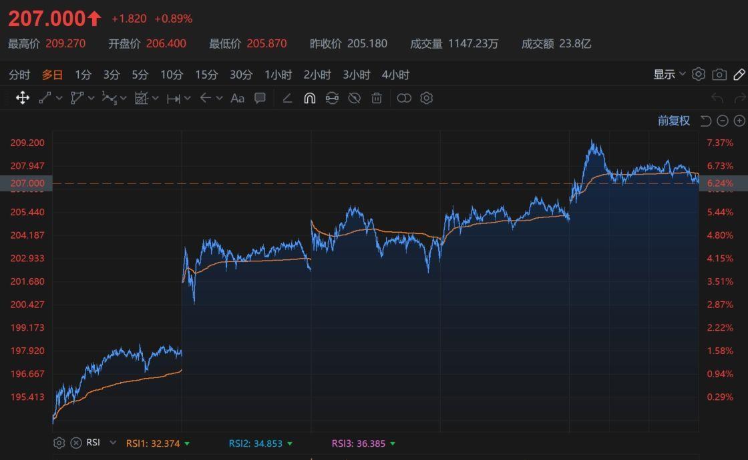Click the text annotation Aa tool
This screenshot has height=460, width=748.
[x=237, y=98]
